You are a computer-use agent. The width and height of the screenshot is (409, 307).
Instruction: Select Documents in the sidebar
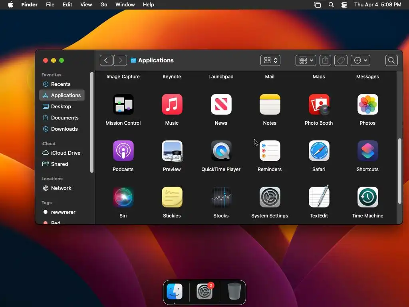[x=62, y=118]
